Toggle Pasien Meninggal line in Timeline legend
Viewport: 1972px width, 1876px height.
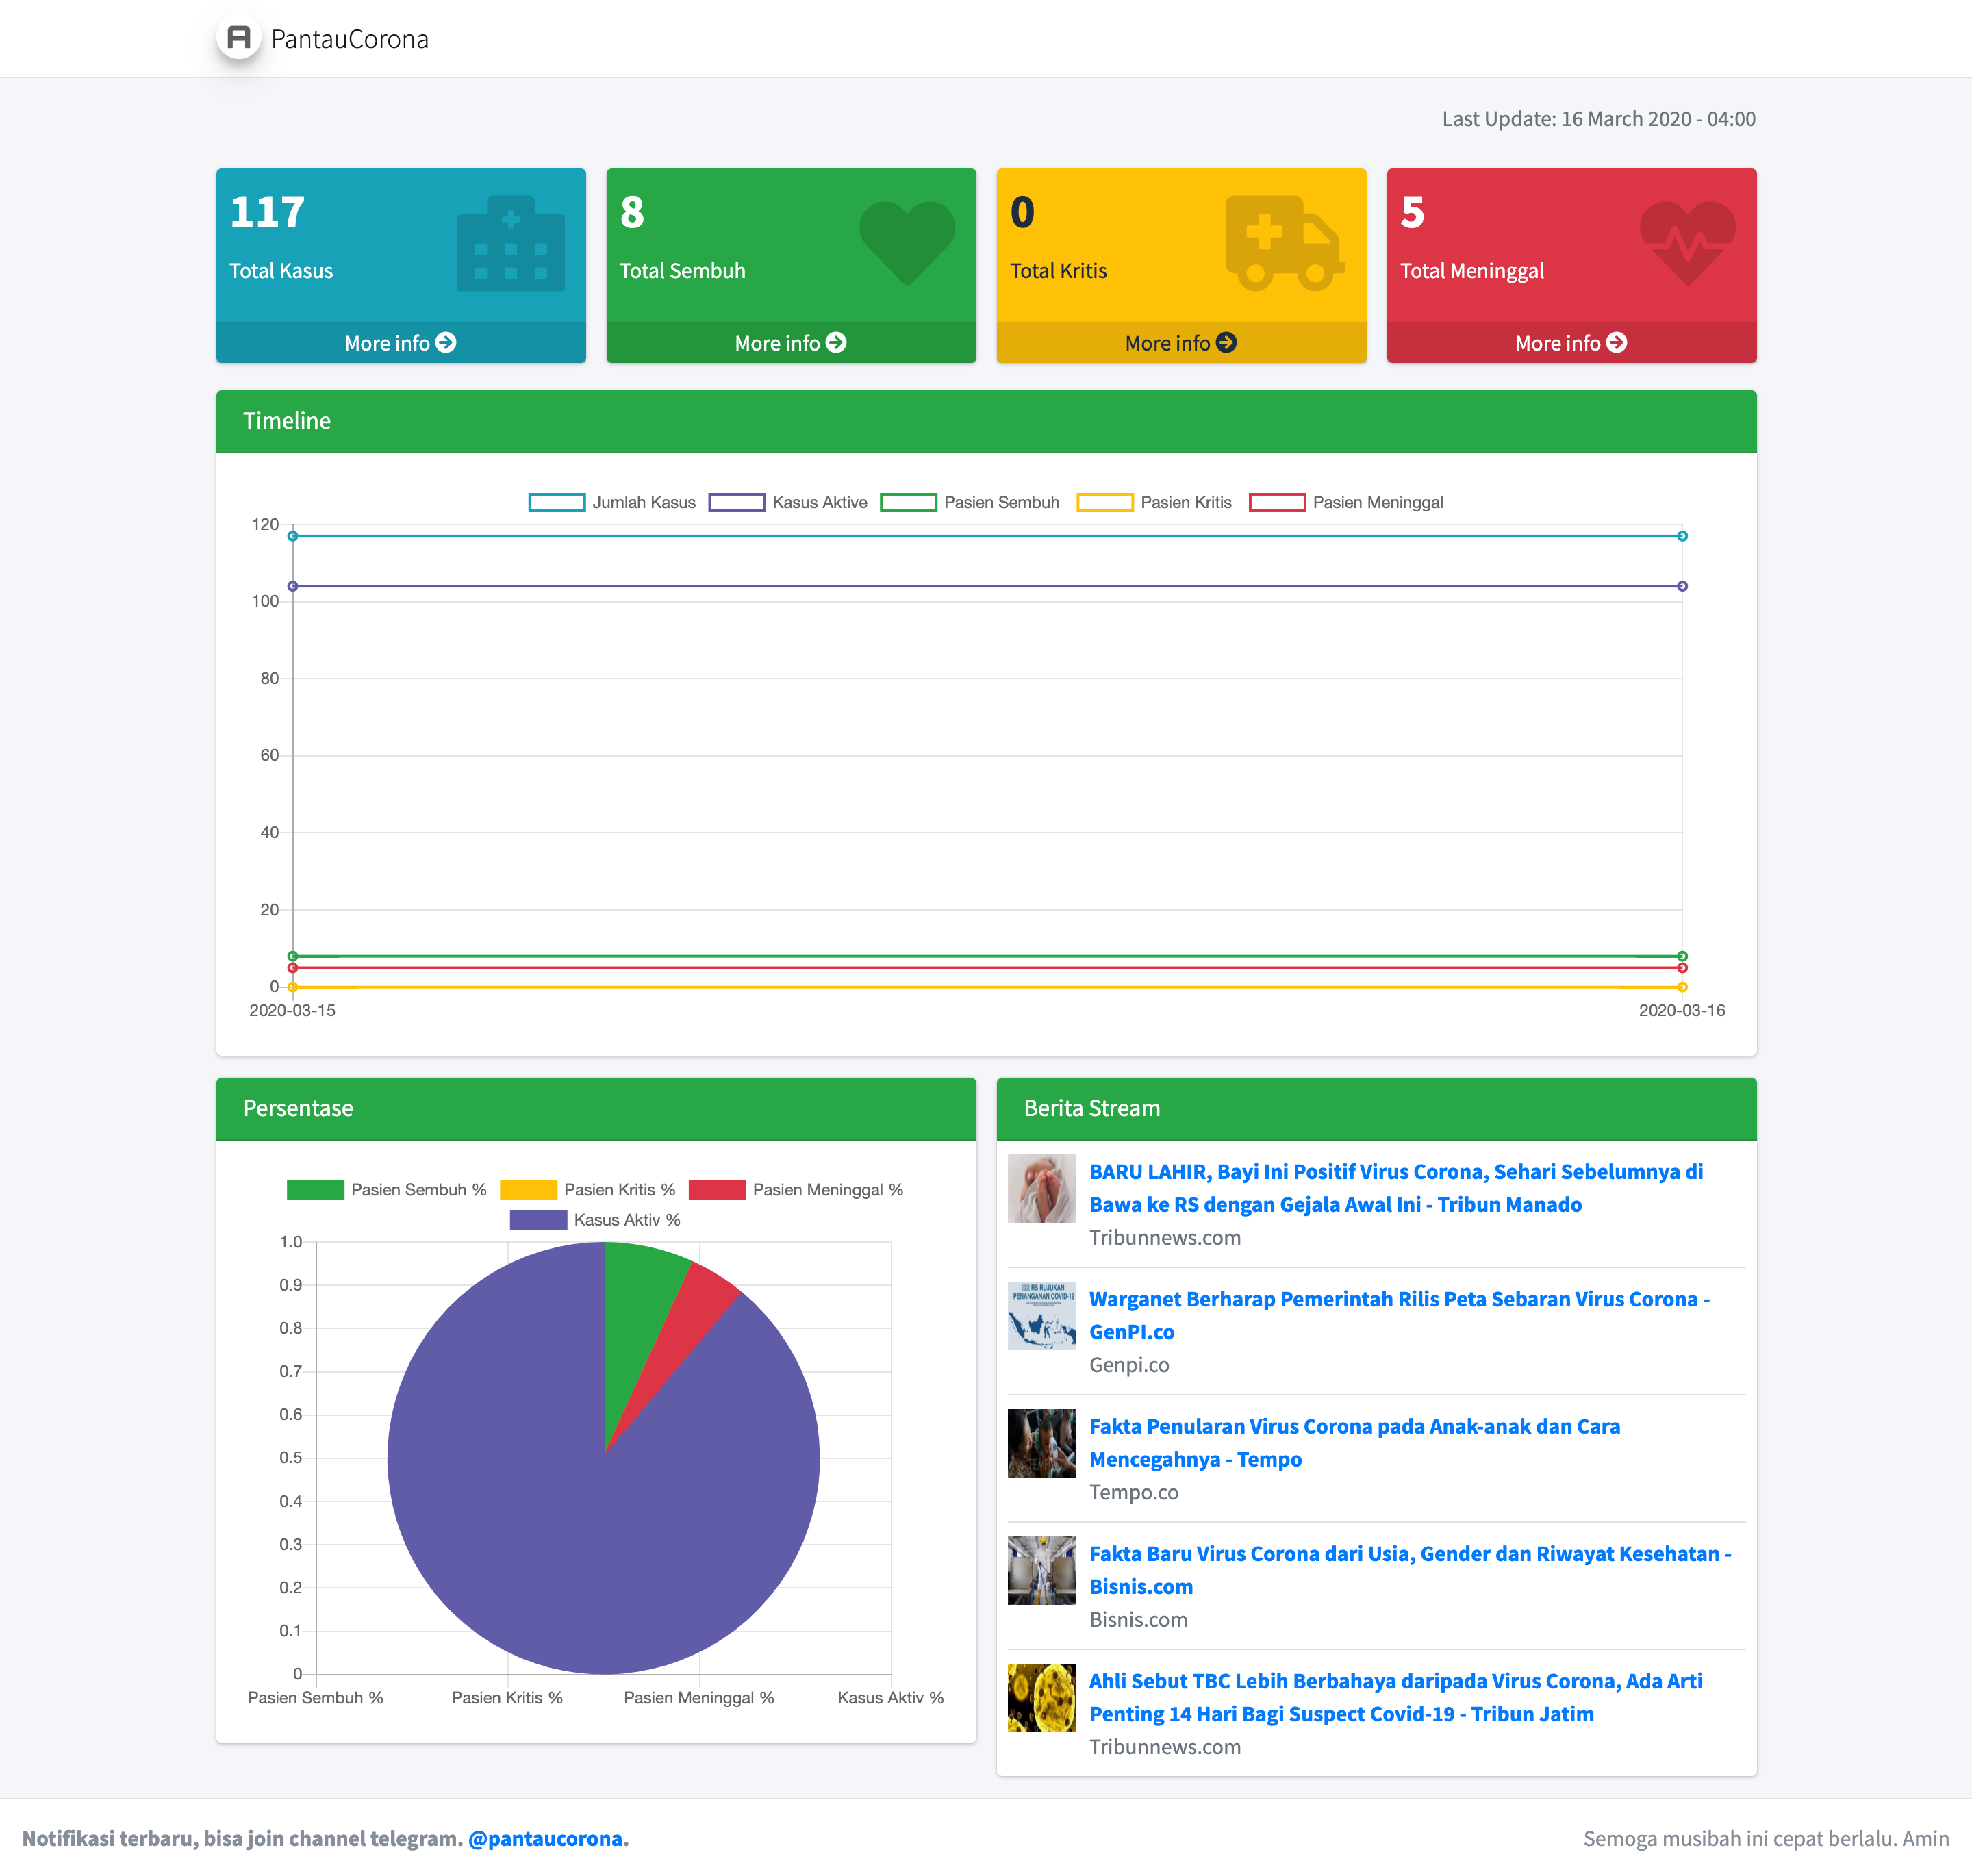1346,502
